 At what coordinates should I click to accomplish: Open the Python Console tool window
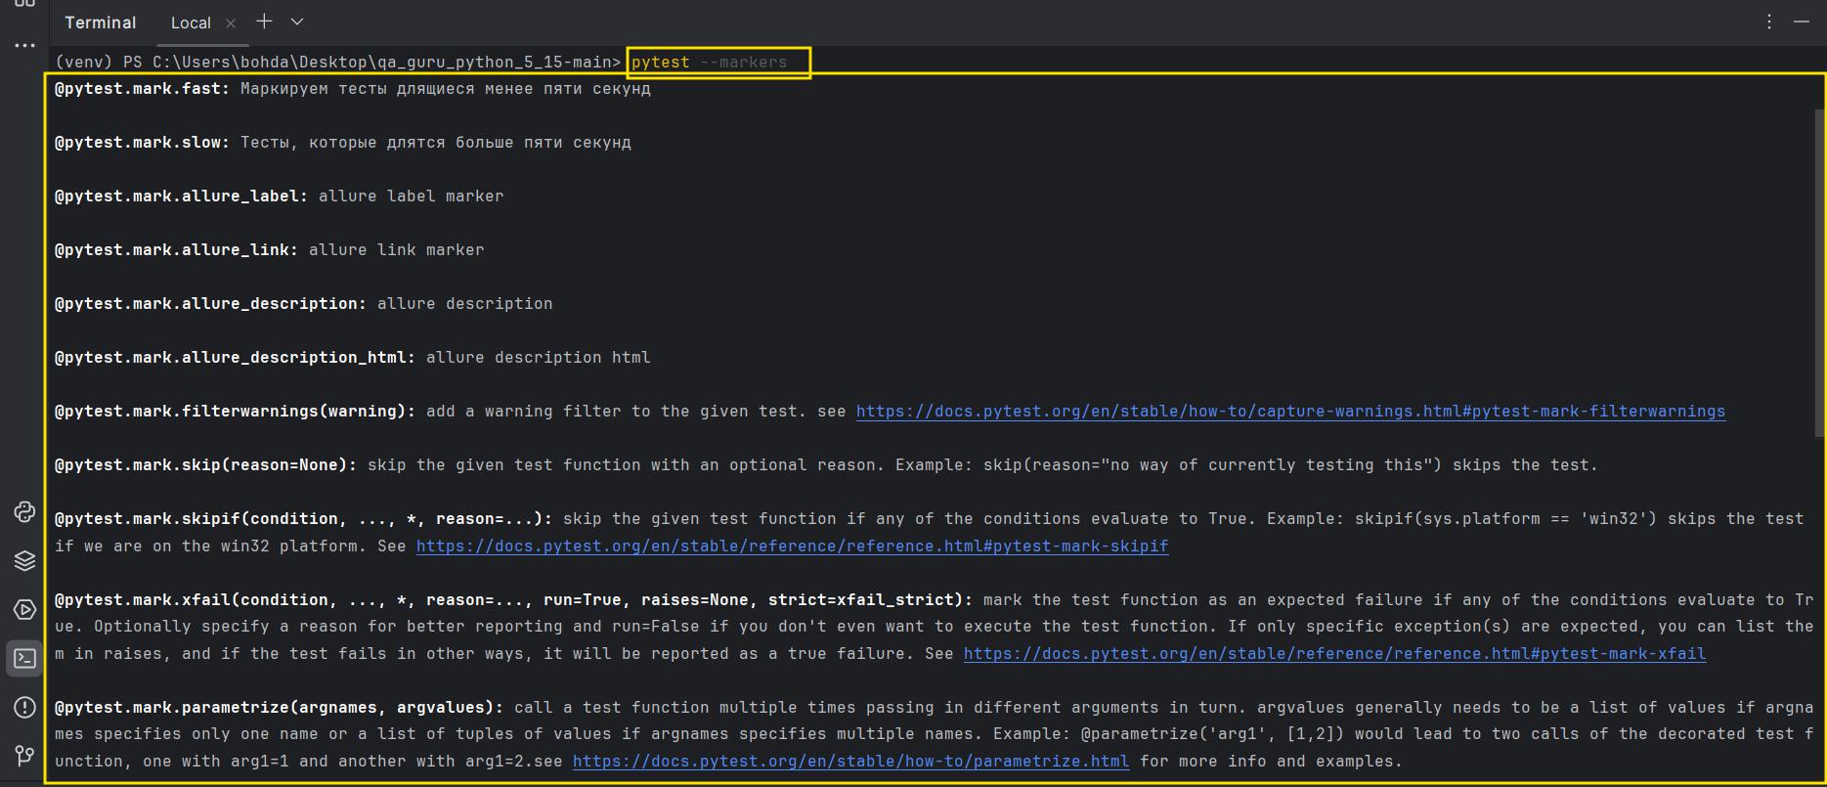pos(24,511)
